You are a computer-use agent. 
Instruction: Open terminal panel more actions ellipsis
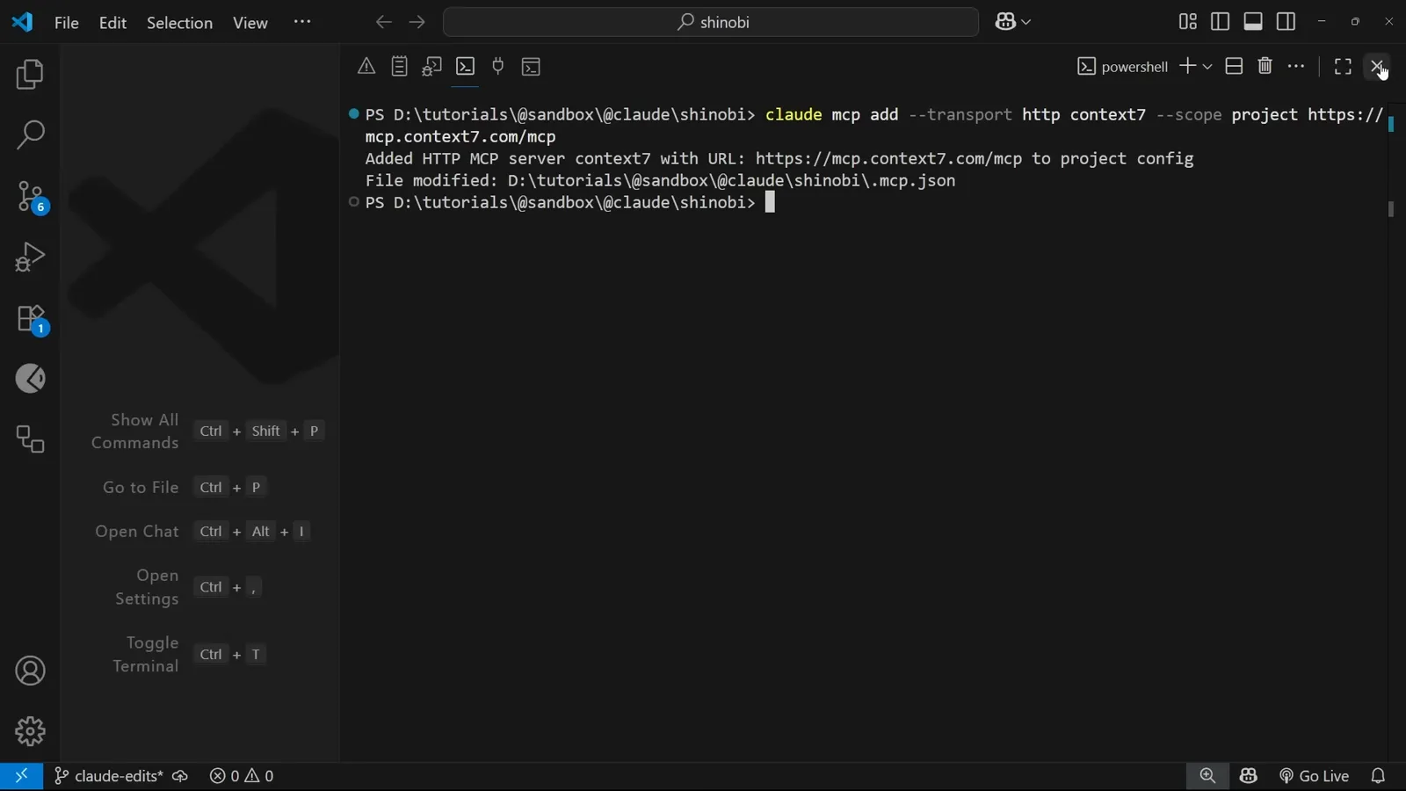(1296, 66)
